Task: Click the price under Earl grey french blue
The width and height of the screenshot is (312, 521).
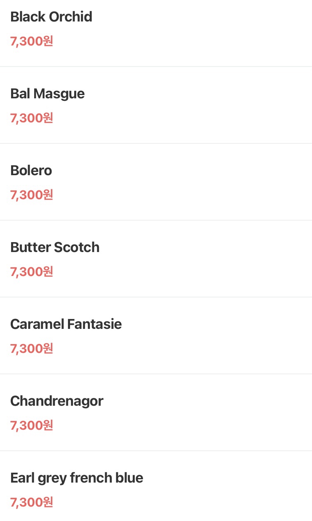Action: tap(32, 502)
